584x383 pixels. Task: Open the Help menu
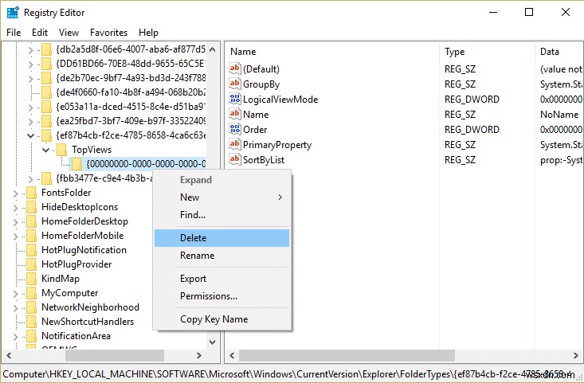pos(149,33)
